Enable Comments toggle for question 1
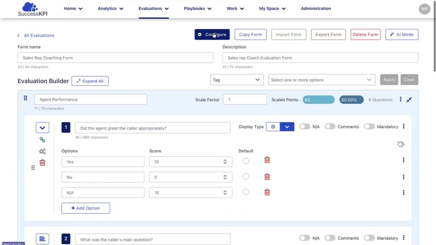This screenshot has height=245, width=436. pyautogui.click(x=330, y=127)
